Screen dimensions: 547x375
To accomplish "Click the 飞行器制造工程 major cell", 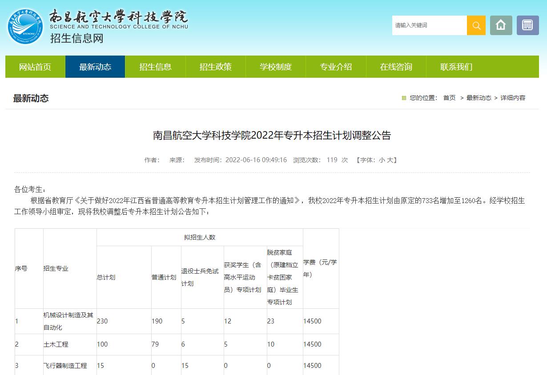I will point(70,366).
